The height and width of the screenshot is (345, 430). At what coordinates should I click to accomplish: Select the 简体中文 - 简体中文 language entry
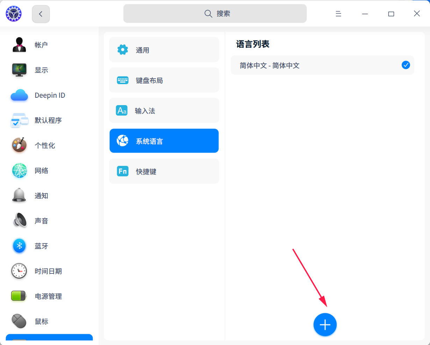coord(322,65)
